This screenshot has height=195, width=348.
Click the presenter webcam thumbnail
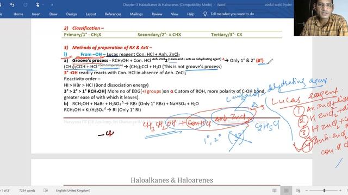[321, 18]
